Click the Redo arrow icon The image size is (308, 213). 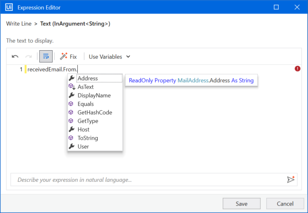[28, 56]
